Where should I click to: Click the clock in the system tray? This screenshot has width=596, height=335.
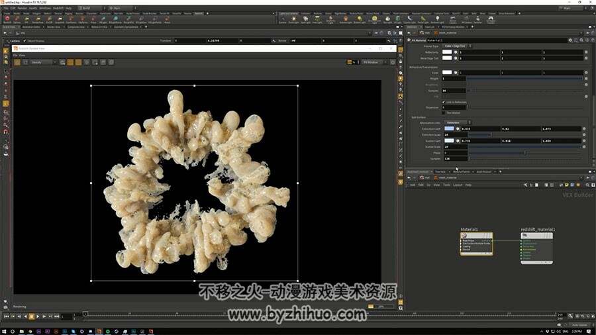pyautogui.click(x=577, y=332)
